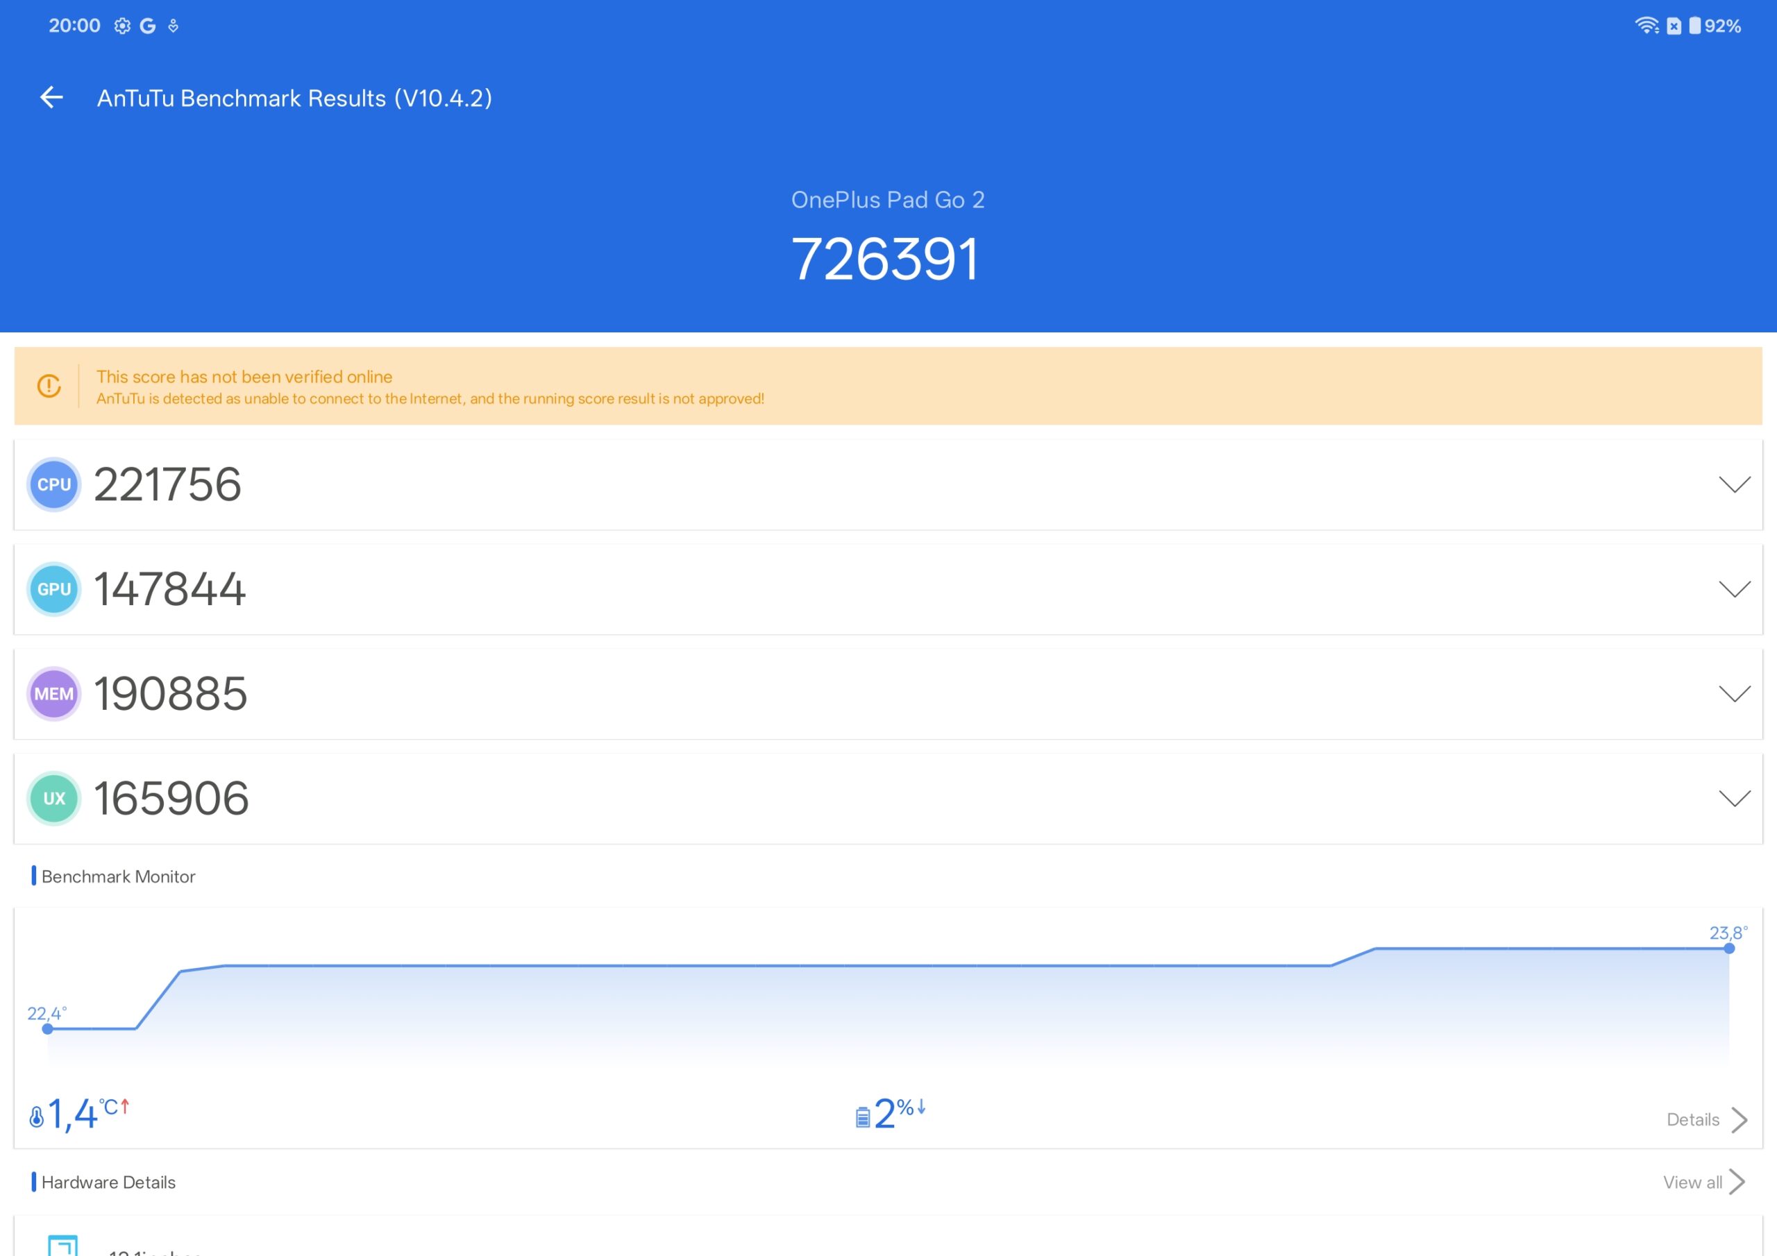Click the 22,4° start point on temperature graph
This screenshot has width=1777, height=1256.
point(48,1028)
